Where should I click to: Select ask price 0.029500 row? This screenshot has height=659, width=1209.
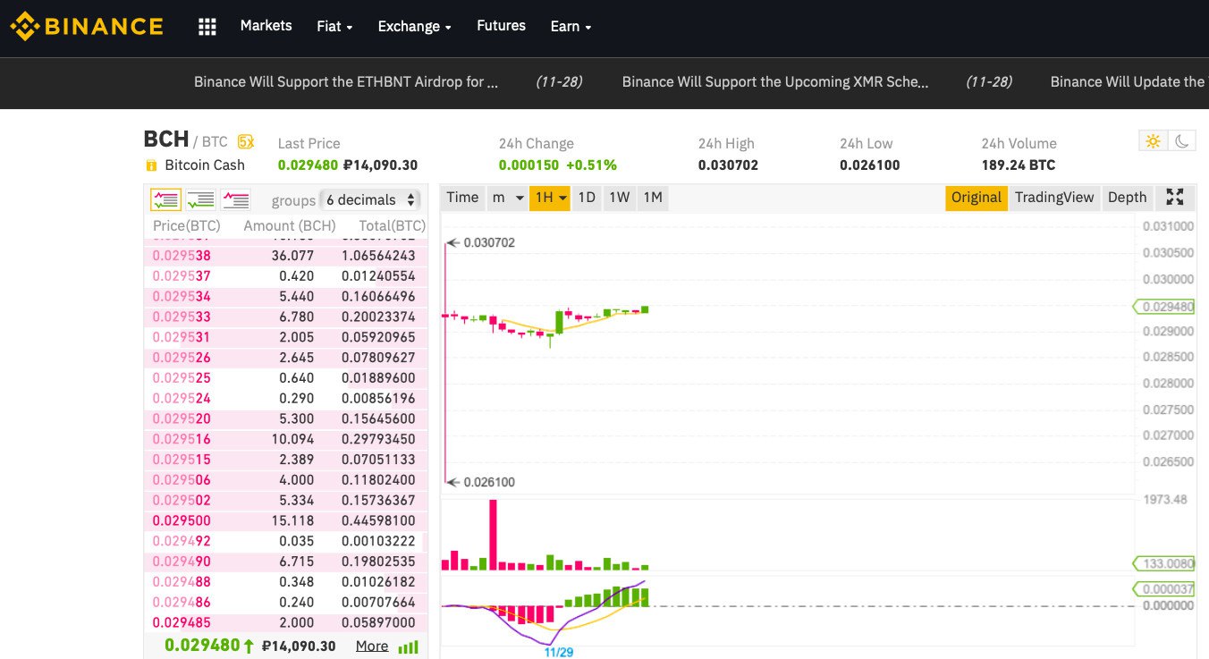click(x=286, y=520)
